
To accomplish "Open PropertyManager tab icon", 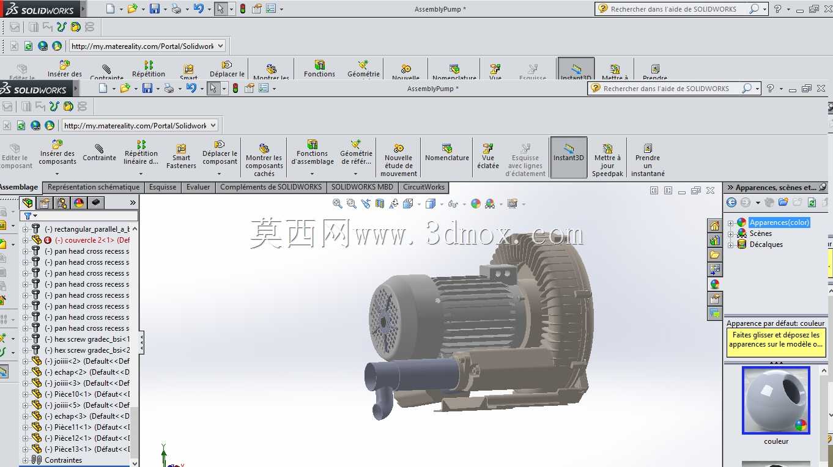I will click(x=45, y=203).
